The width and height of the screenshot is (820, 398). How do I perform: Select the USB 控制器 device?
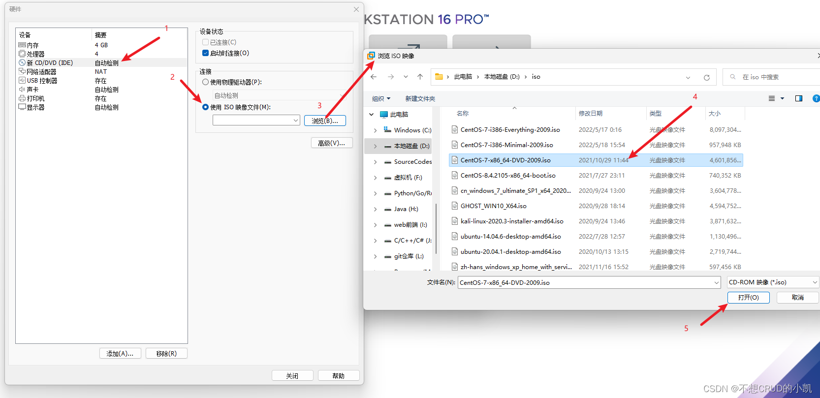(101, 81)
